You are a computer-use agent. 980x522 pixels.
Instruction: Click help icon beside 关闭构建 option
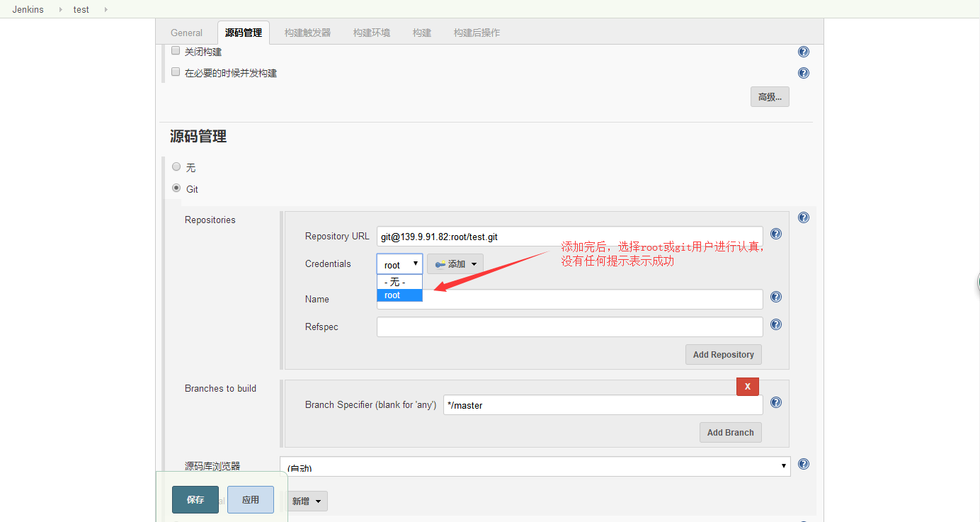point(803,52)
